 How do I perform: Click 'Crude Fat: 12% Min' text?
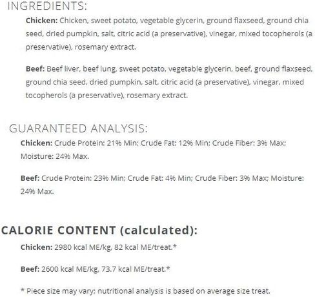(x=175, y=143)
